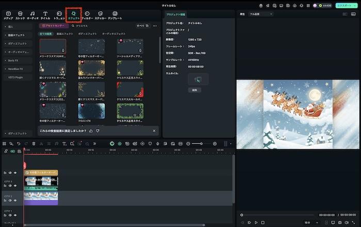361x227 pixels.
Task: Click the undo arrow in timeline toolbar
Action: 19,143
